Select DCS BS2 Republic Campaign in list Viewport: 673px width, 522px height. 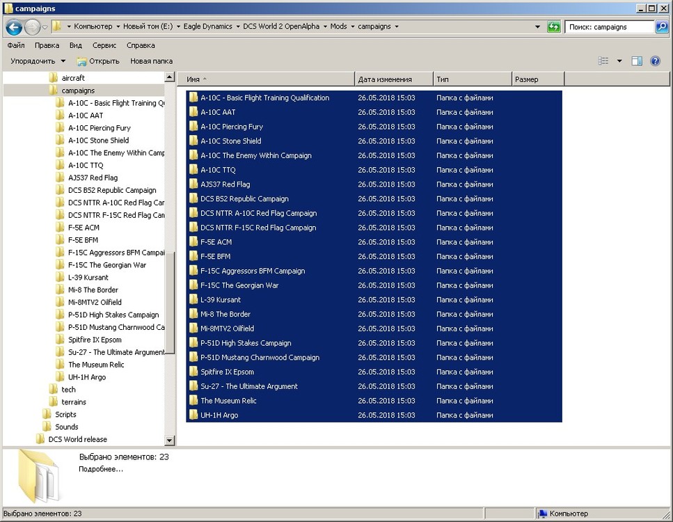coord(374,199)
